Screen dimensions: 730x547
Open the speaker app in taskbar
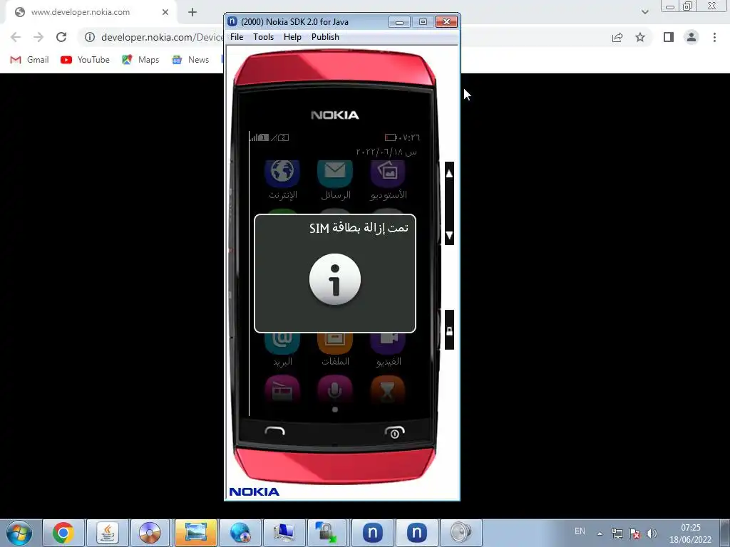(461, 533)
